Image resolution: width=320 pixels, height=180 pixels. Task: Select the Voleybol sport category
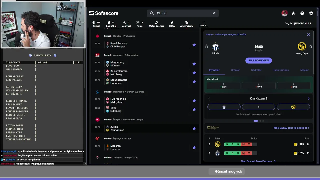pos(126,24)
